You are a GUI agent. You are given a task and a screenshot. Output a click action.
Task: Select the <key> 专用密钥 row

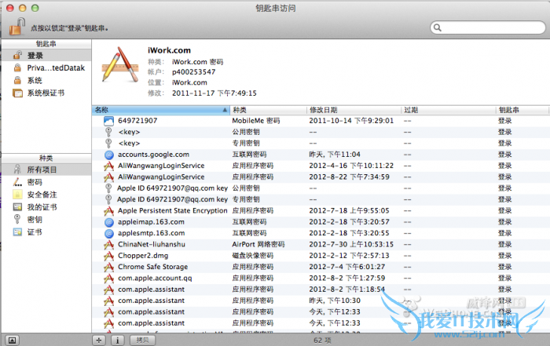(x=321, y=144)
